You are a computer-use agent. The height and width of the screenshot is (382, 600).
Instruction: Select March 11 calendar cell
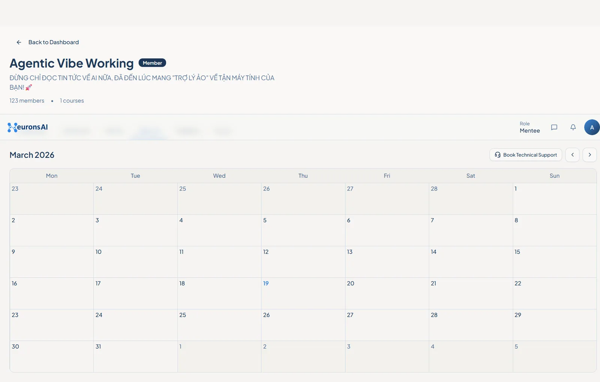click(x=219, y=262)
